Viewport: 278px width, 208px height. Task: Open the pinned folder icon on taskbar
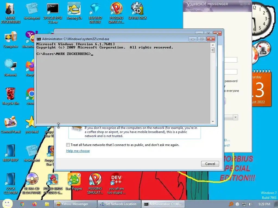click(x=47, y=204)
